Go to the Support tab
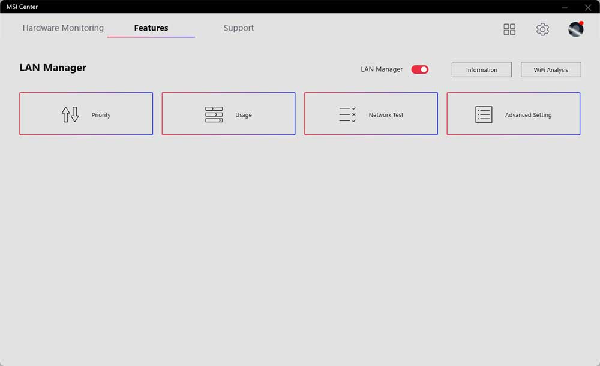The image size is (600, 366). (x=239, y=28)
